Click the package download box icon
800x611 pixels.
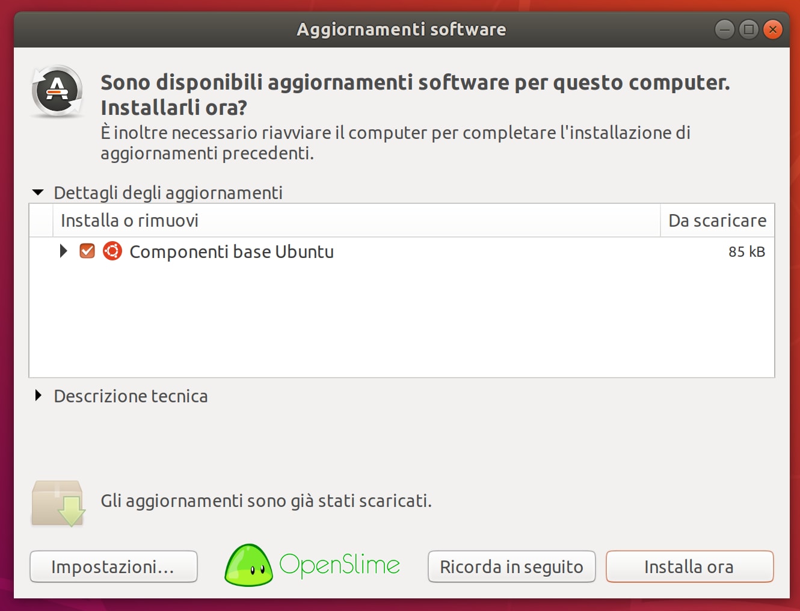click(x=58, y=503)
